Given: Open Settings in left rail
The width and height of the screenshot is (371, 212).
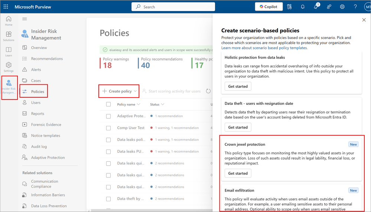Looking at the screenshot, I should [9, 67].
